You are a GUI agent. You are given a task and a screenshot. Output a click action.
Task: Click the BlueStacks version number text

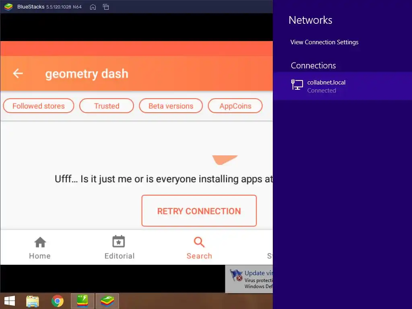[x=64, y=7]
